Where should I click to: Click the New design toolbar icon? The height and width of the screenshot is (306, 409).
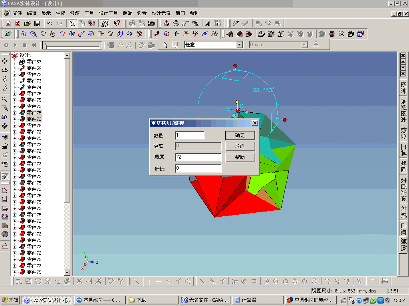coord(8,24)
